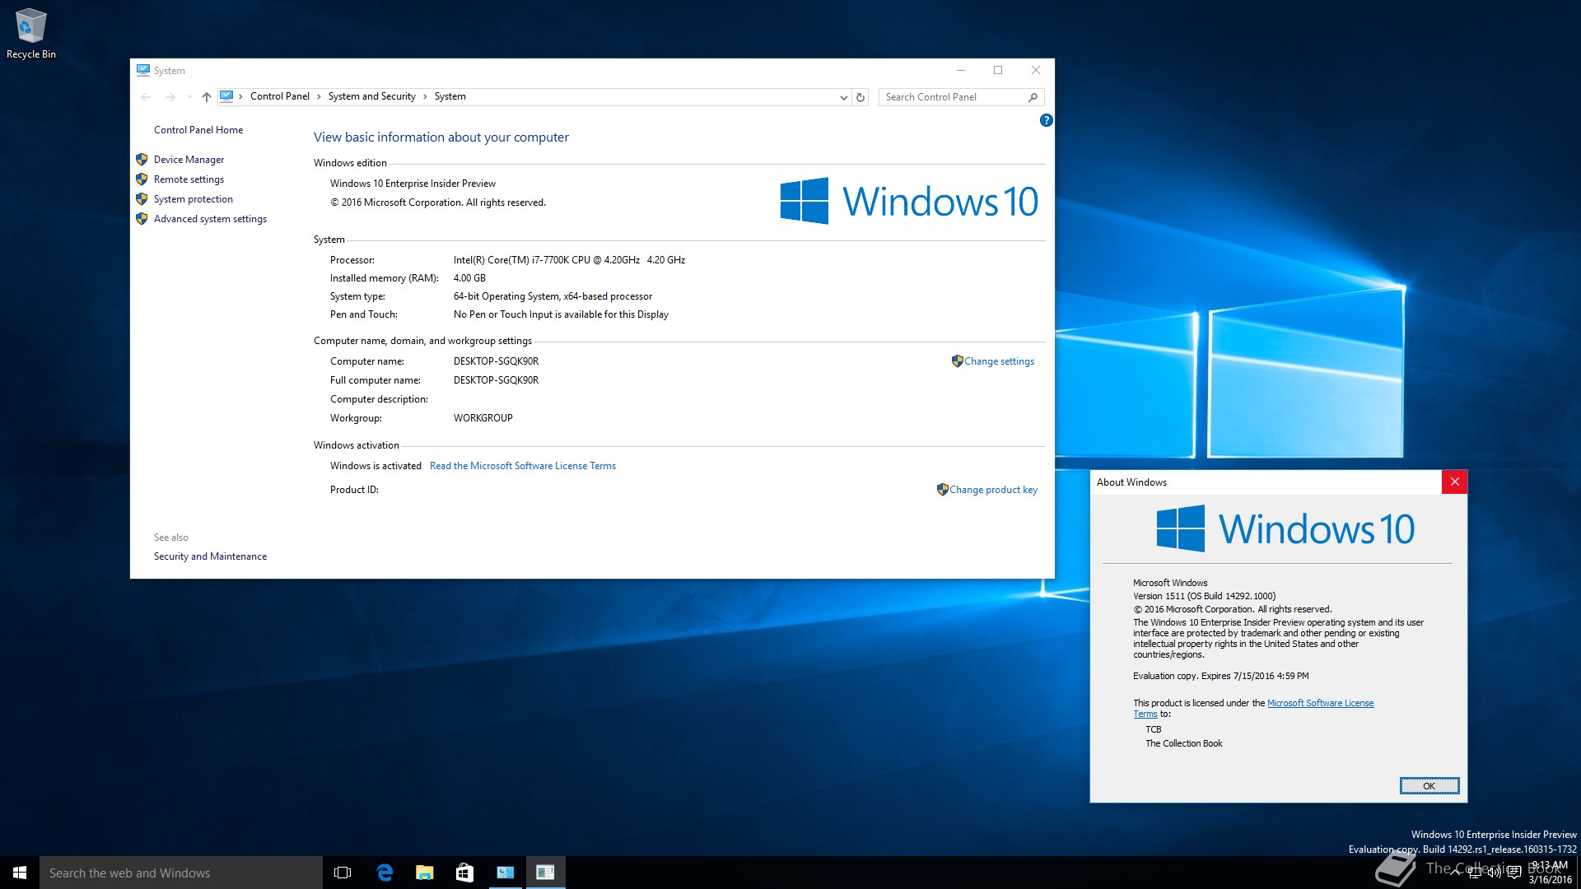
Task: Click shield icon beside Advanced system settings
Action: click(x=142, y=219)
